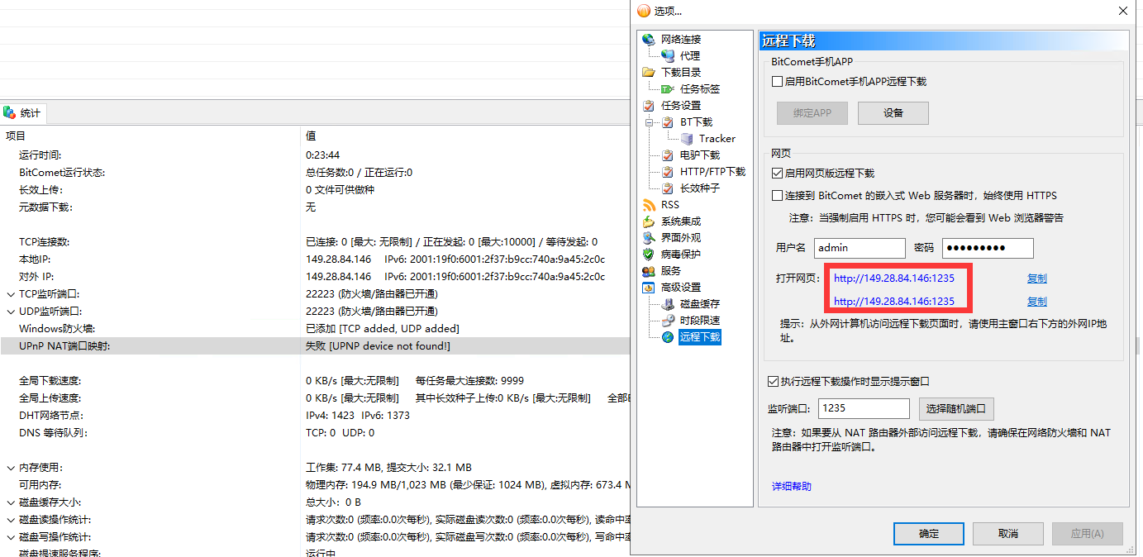Click the 元数据下载 row label

(x=45, y=207)
